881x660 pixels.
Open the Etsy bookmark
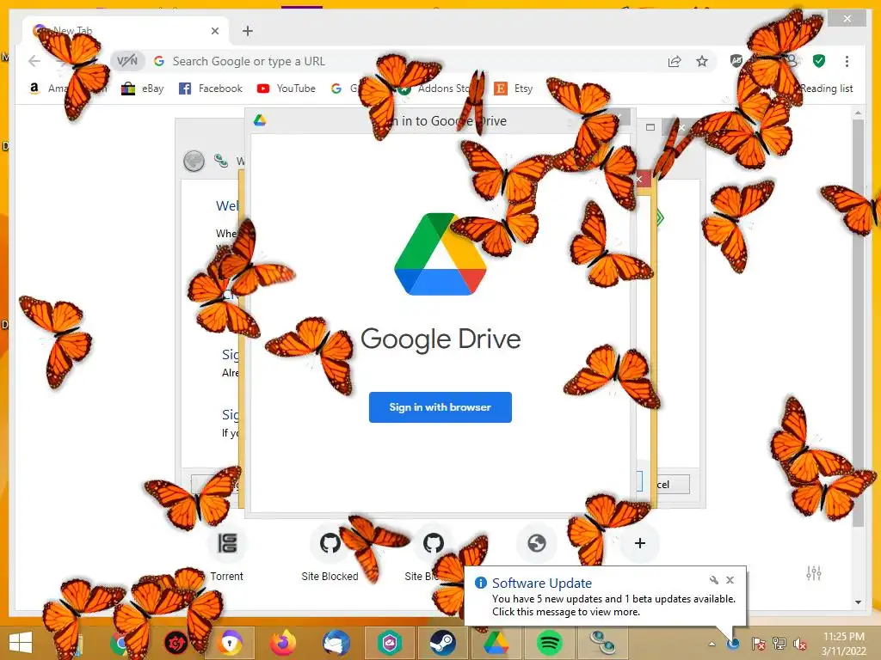coord(514,89)
